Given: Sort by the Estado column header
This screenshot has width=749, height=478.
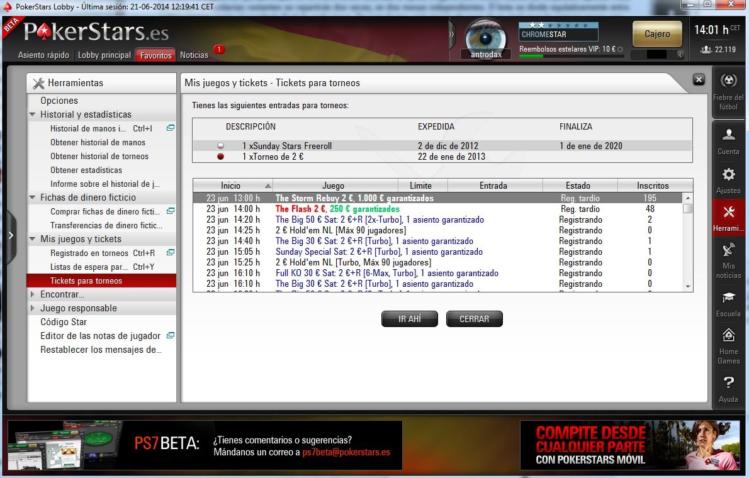Looking at the screenshot, I should coord(580,186).
